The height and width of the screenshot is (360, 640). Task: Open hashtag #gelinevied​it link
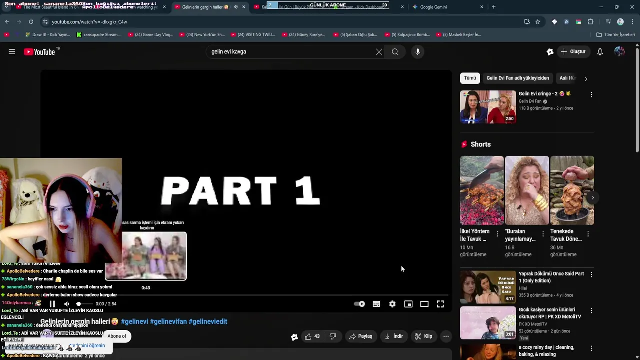click(x=208, y=322)
